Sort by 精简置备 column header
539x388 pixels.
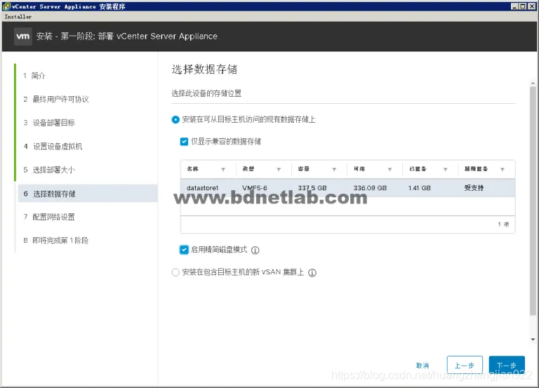[476, 169]
